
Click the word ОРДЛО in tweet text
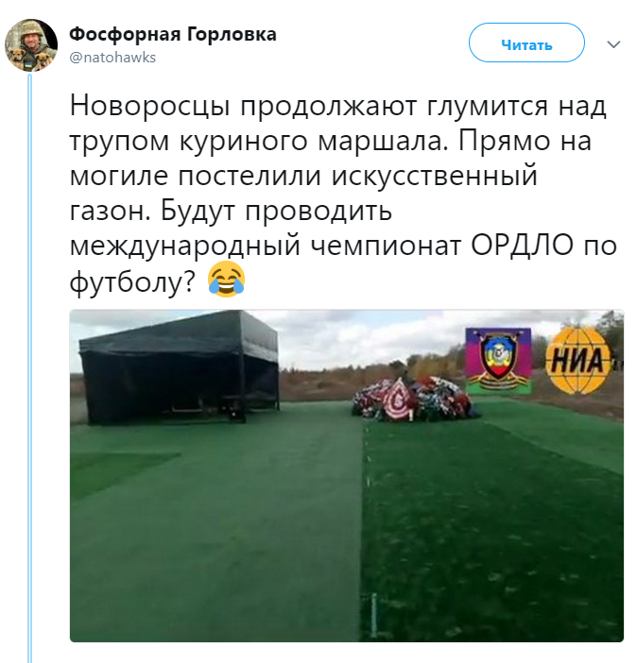tap(523, 246)
